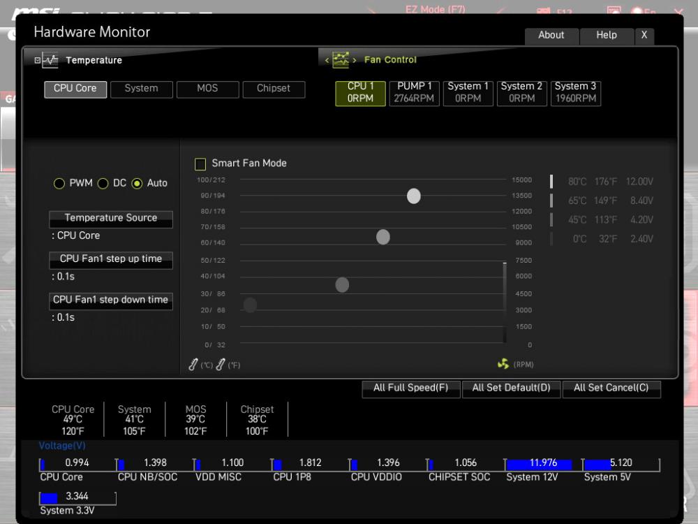
Task: Click CPU NB/SOC 1.398 voltage bar
Action: [x=155, y=464]
